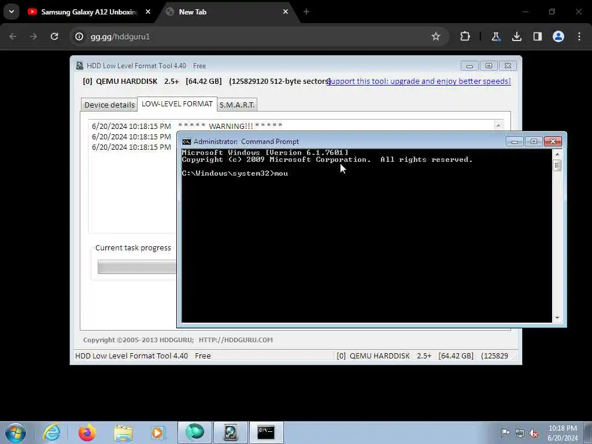
Task: Go forward to next page
Action: point(34,36)
